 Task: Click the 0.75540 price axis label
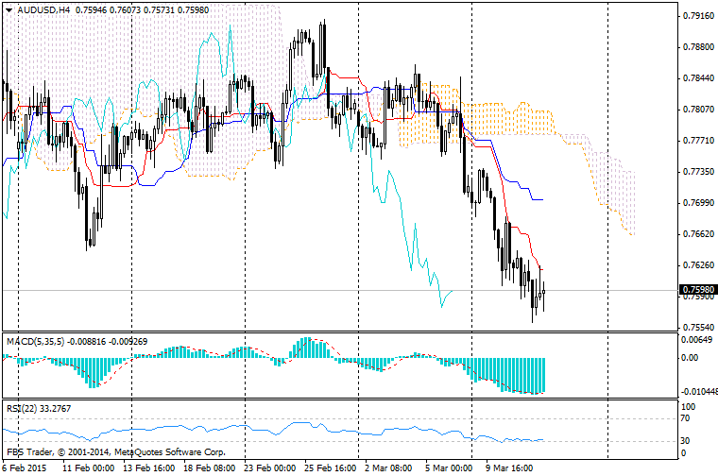697,327
